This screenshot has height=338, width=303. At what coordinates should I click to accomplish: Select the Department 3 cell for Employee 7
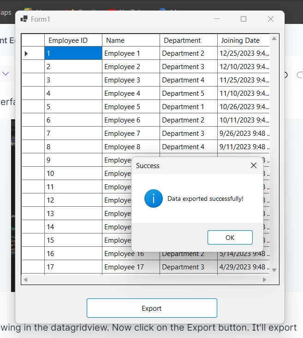point(188,134)
